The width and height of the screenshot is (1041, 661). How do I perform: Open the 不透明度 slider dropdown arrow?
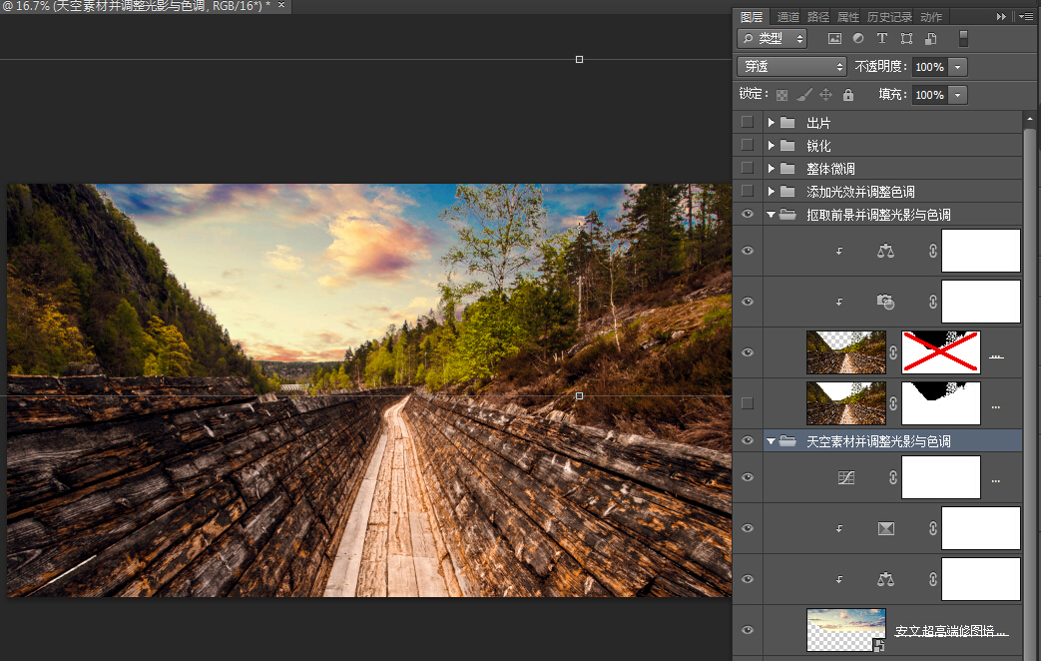pos(957,67)
